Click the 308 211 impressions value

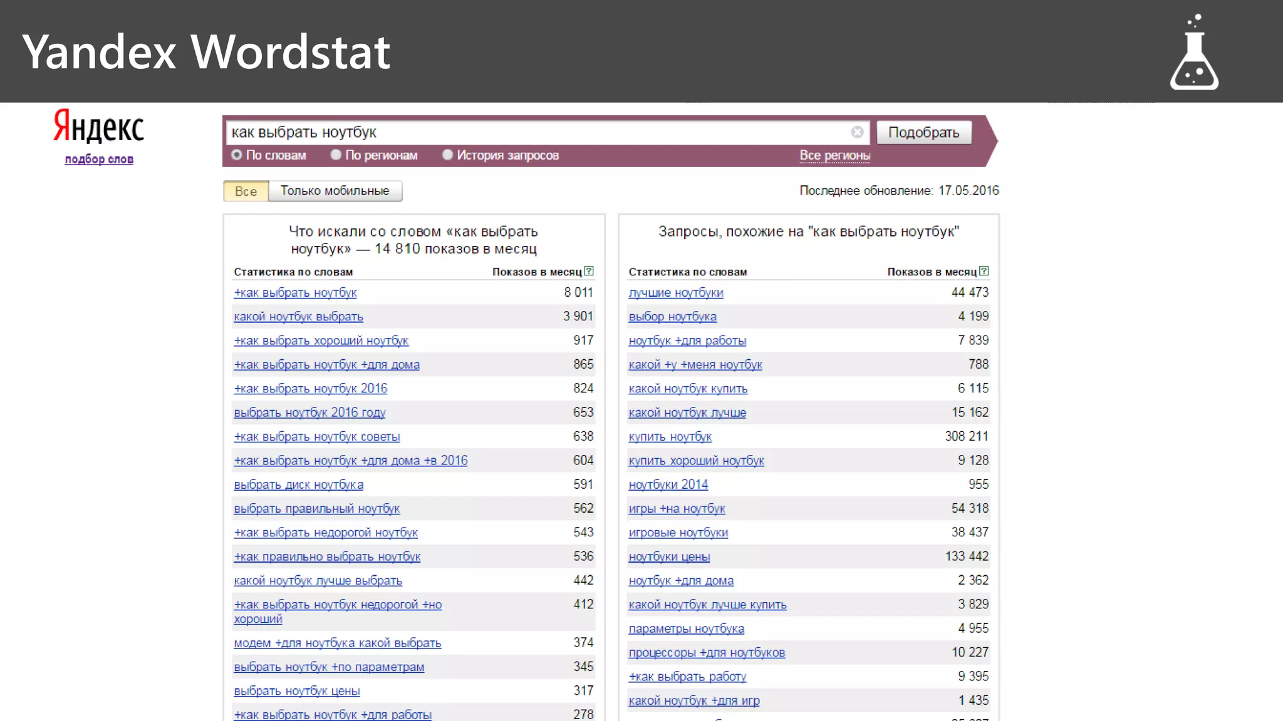(x=967, y=436)
